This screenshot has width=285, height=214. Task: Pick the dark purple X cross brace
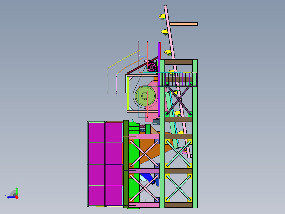(x=178, y=100)
